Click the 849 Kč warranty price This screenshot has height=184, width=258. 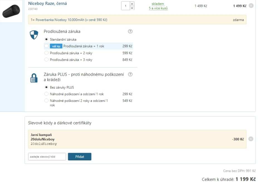(127, 60)
